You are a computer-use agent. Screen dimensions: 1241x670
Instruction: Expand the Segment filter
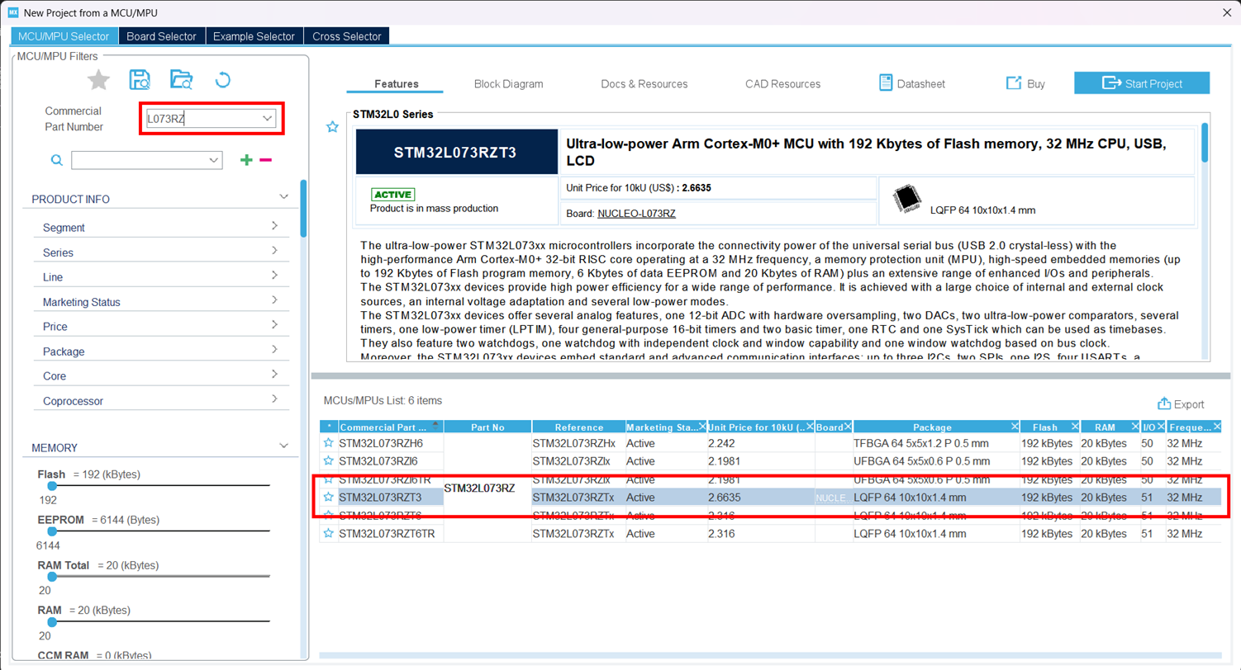pos(274,226)
